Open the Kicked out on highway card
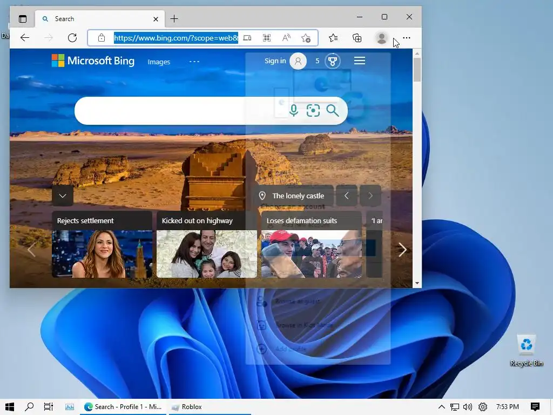 [207, 244]
